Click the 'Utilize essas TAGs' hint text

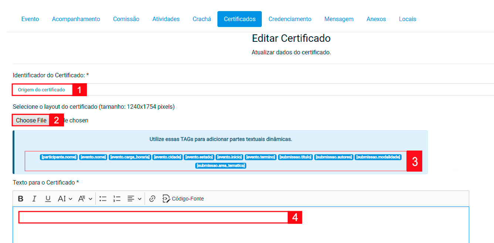[221, 139]
